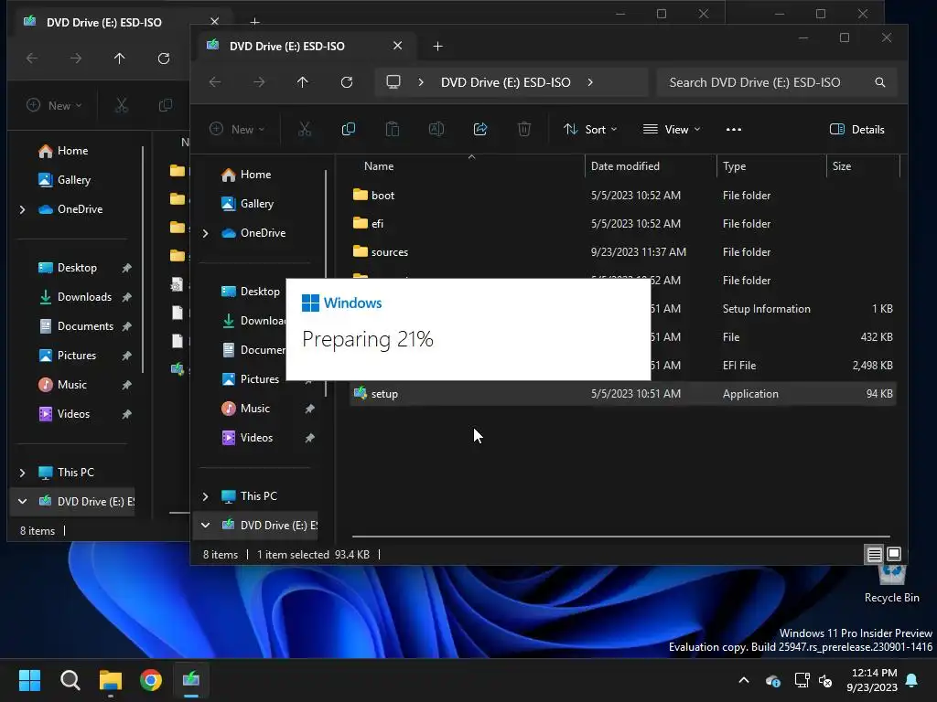Select the DVD Drive (E:) ESD-ISO tab in front window
Viewport: 937px width, 702px height.
[x=286, y=46]
